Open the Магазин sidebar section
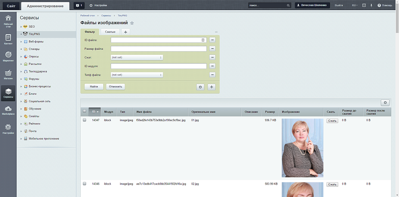399x197 pixels. [8, 75]
